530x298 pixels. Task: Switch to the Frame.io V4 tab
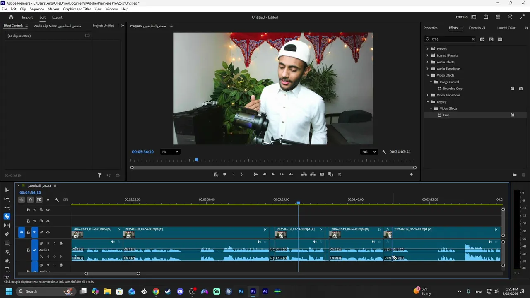(477, 28)
